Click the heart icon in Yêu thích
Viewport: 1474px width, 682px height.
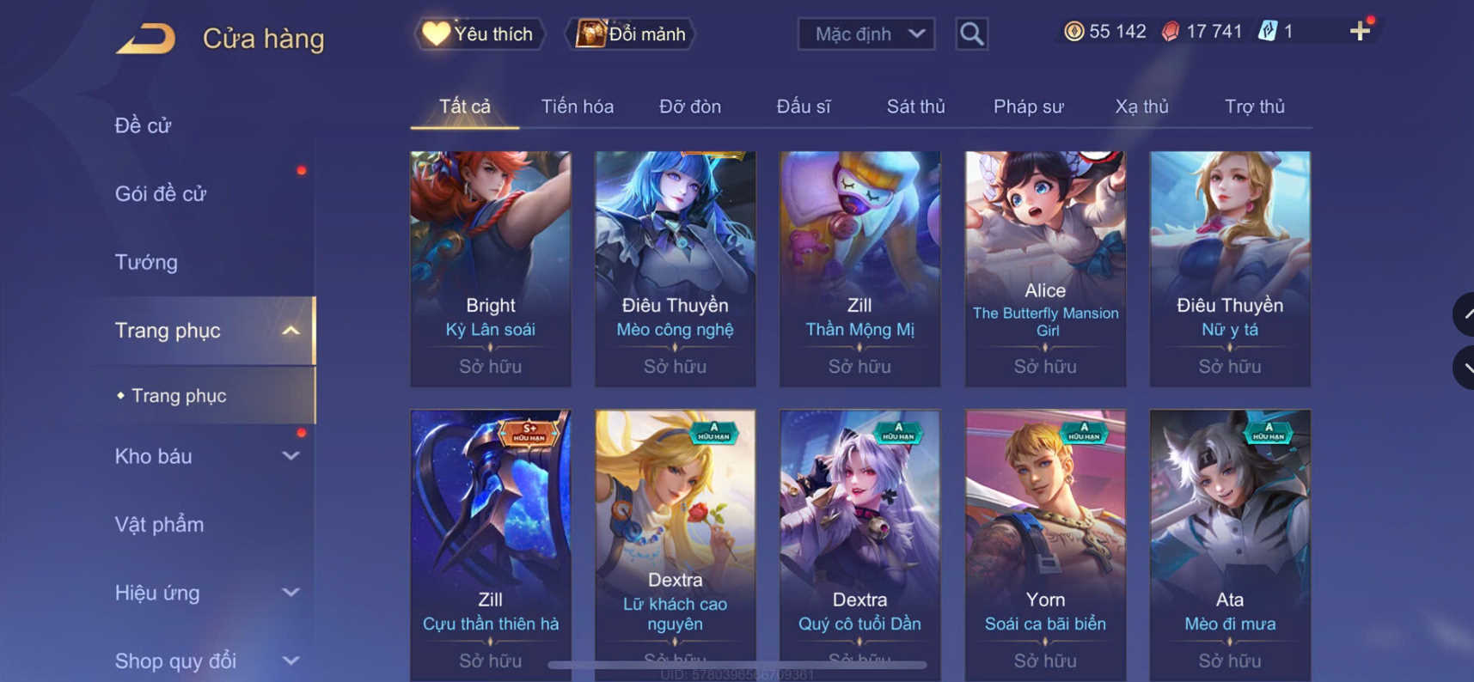point(436,33)
